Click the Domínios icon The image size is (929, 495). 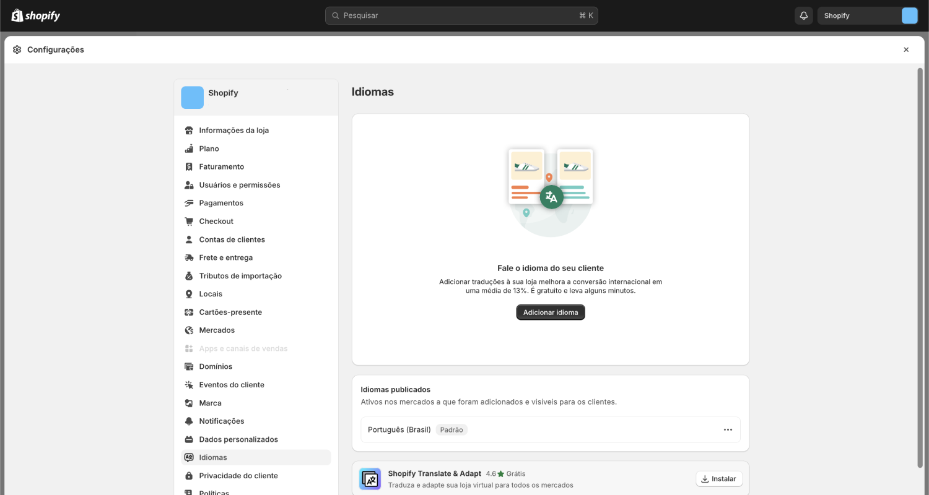pyautogui.click(x=189, y=366)
